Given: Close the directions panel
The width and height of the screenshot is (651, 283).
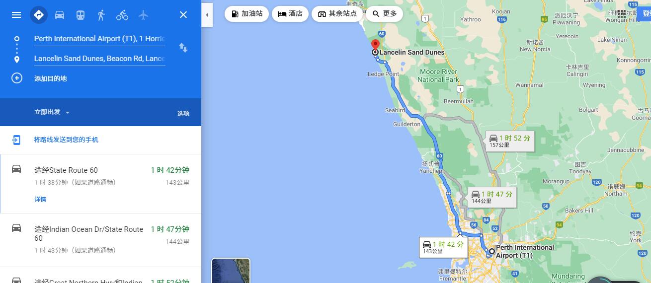Looking at the screenshot, I should 183,15.
